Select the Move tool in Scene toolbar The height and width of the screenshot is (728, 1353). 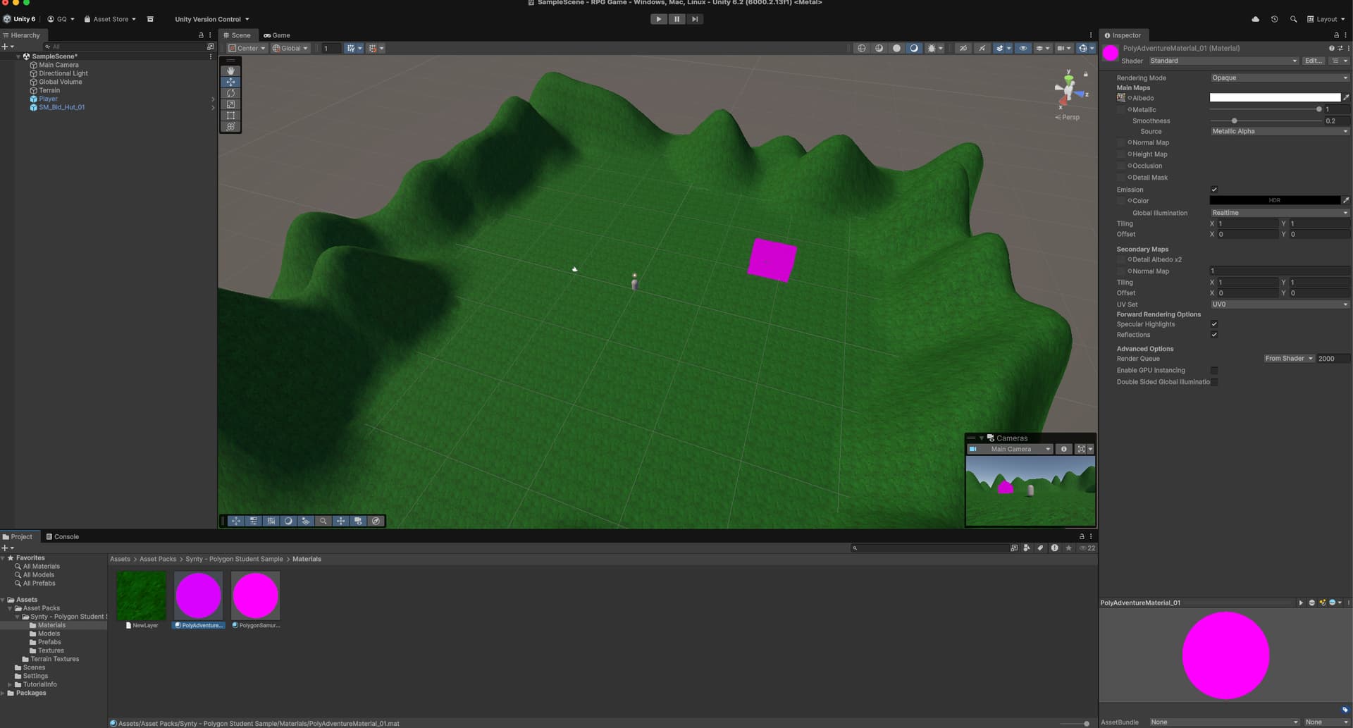[x=230, y=82]
